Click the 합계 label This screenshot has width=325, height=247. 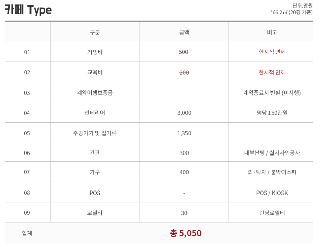pyautogui.click(x=27, y=233)
